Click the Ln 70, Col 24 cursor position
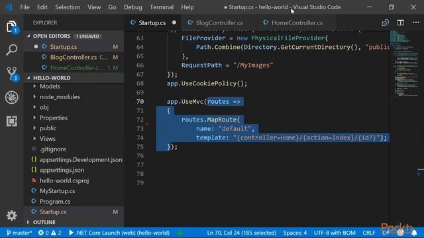The image size is (424, 238). pyautogui.click(x=241, y=233)
